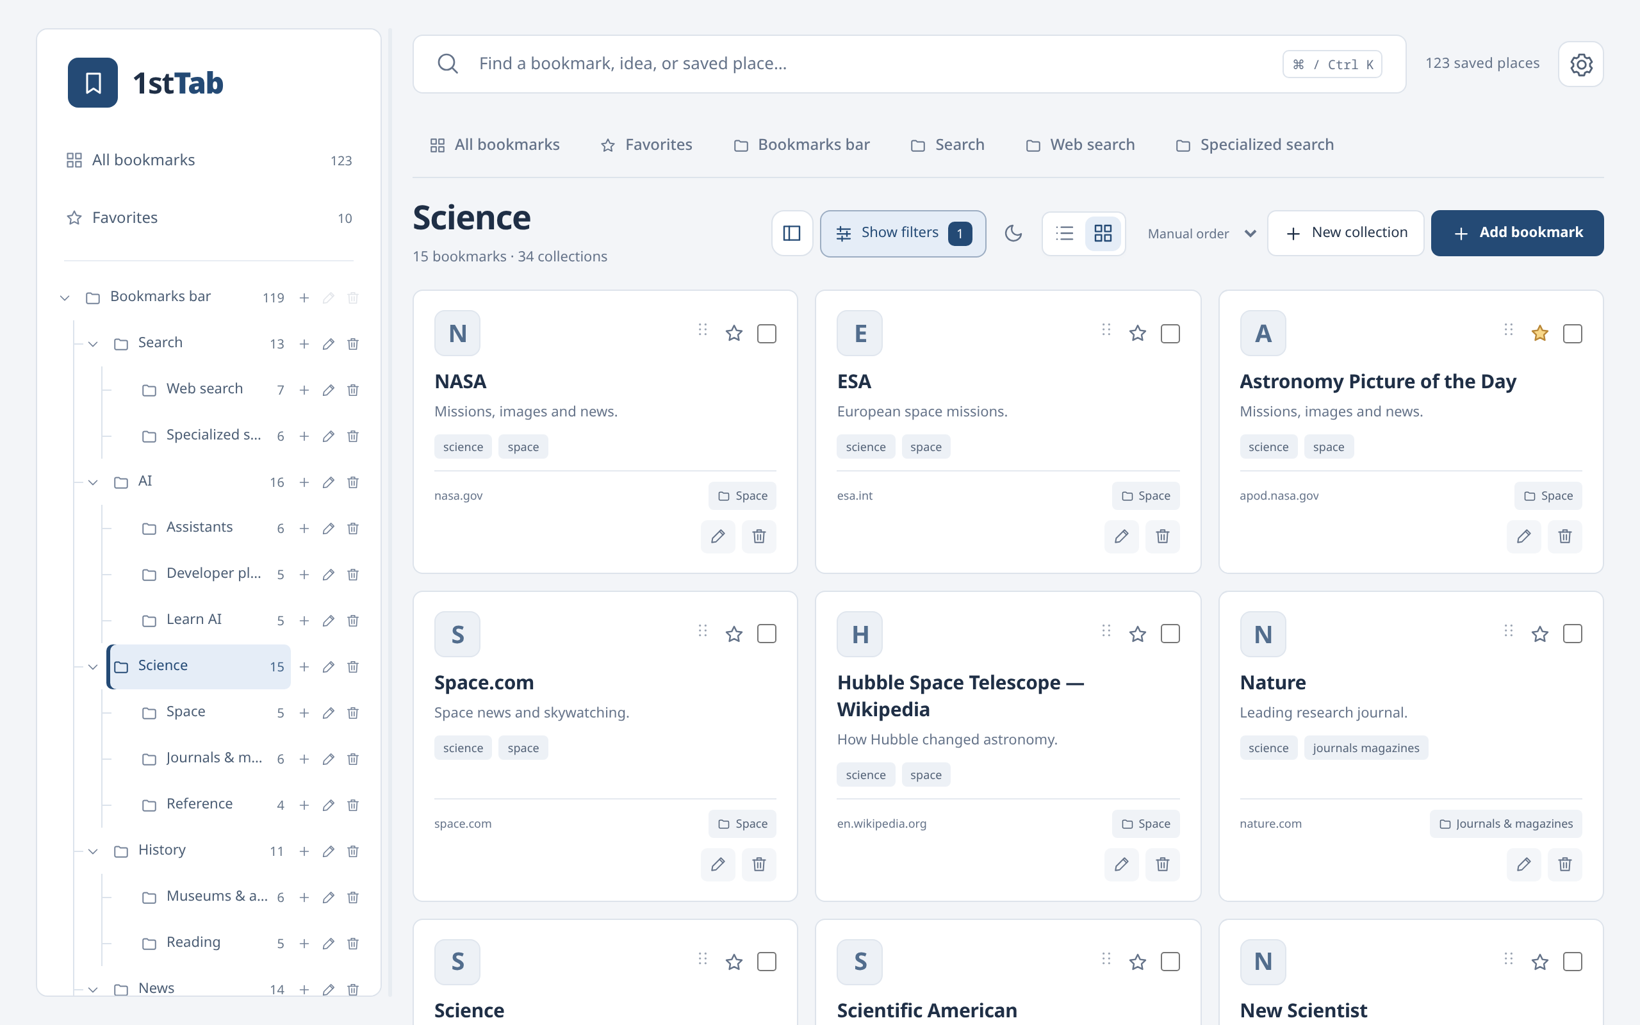Collapse the Science folder tree
This screenshot has height=1025, width=1640.
[93, 666]
